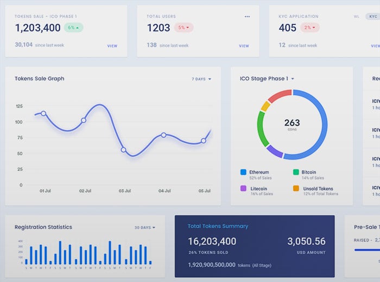Click the blue Ethereum legend square
380x282 pixels.
(243, 172)
